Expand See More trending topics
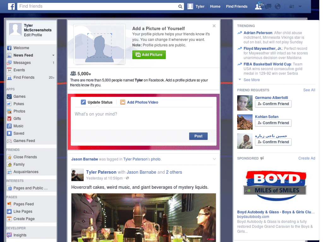This screenshot has height=242, width=323. click(251, 80)
